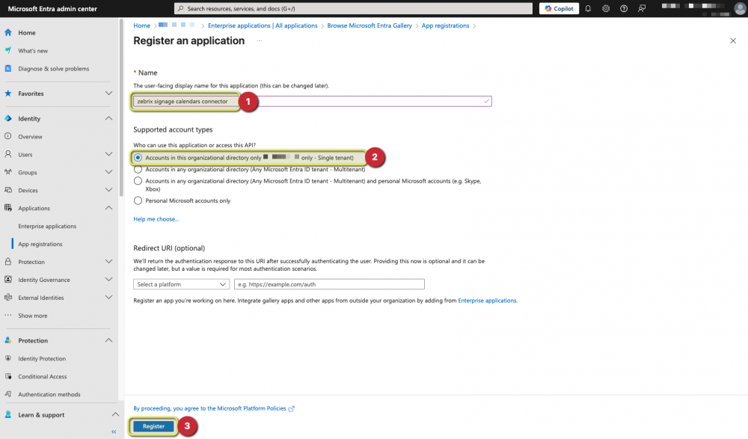Click Enterprise applications | All applications breadcrumb
748x439 pixels.
pos(263,25)
